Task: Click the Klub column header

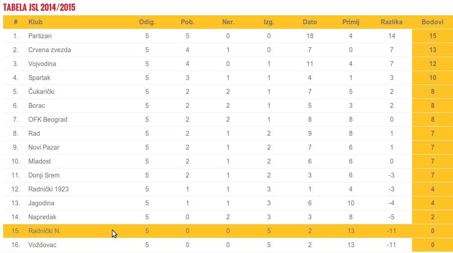Action: pos(36,22)
